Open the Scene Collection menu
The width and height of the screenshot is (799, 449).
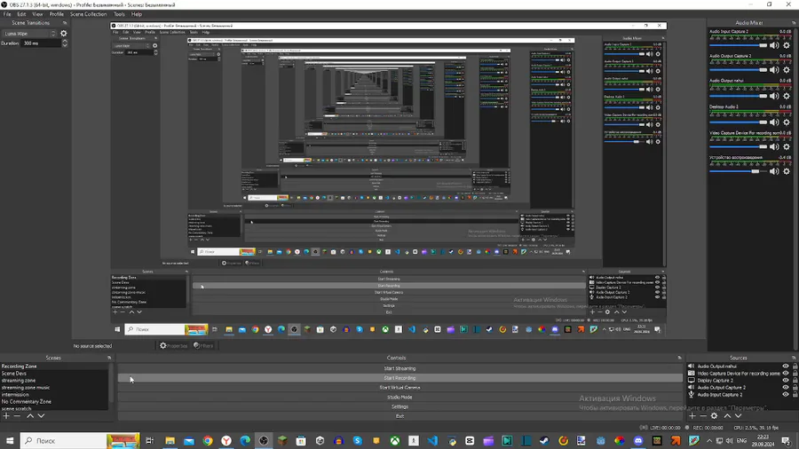click(88, 14)
